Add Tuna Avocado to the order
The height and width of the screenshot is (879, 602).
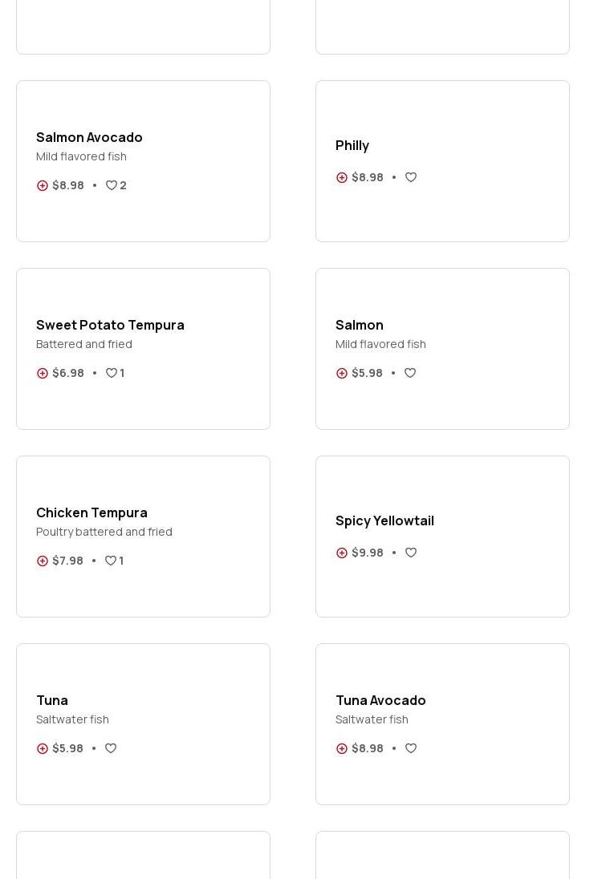tap(342, 748)
